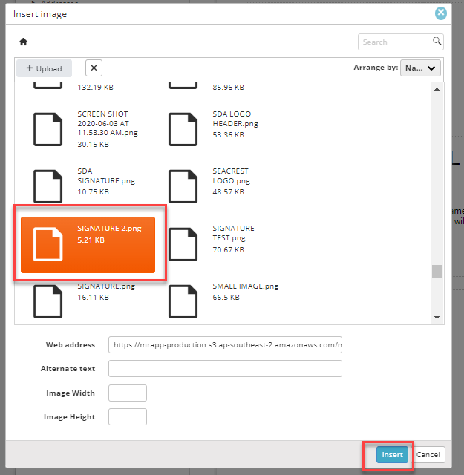
Task: Click the file list scroll down arrow
Action: (437, 318)
